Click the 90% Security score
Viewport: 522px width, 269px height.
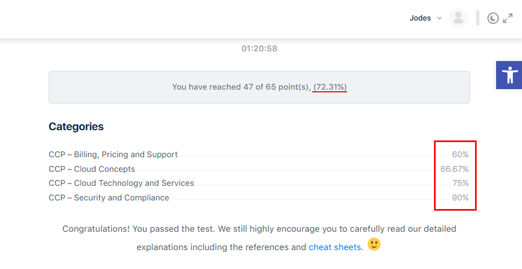point(460,198)
